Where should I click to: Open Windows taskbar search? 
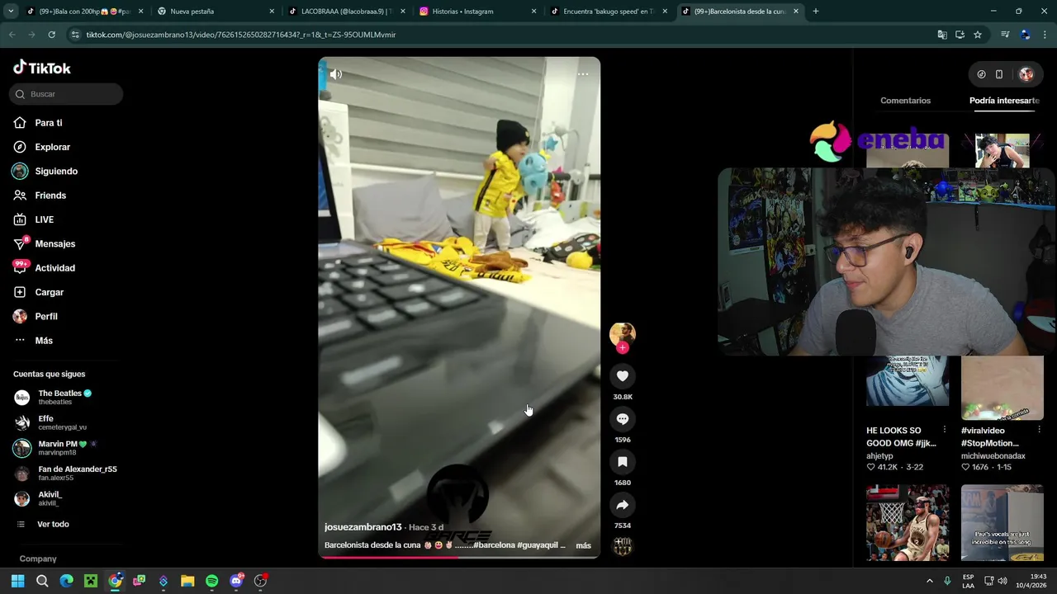click(x=42, y=581)
